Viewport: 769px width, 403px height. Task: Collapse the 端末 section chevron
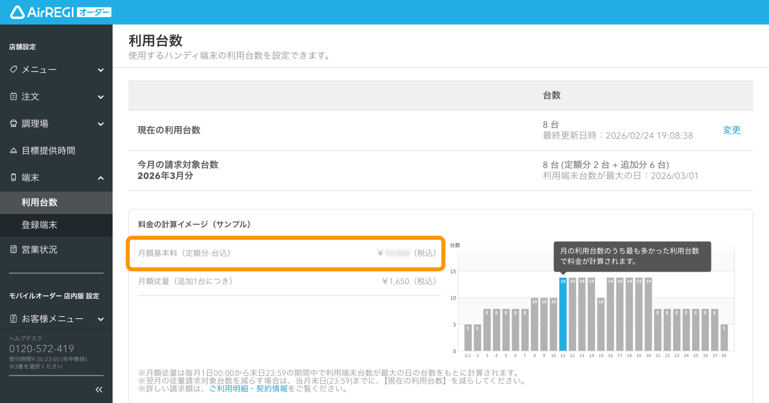(101, 178)
